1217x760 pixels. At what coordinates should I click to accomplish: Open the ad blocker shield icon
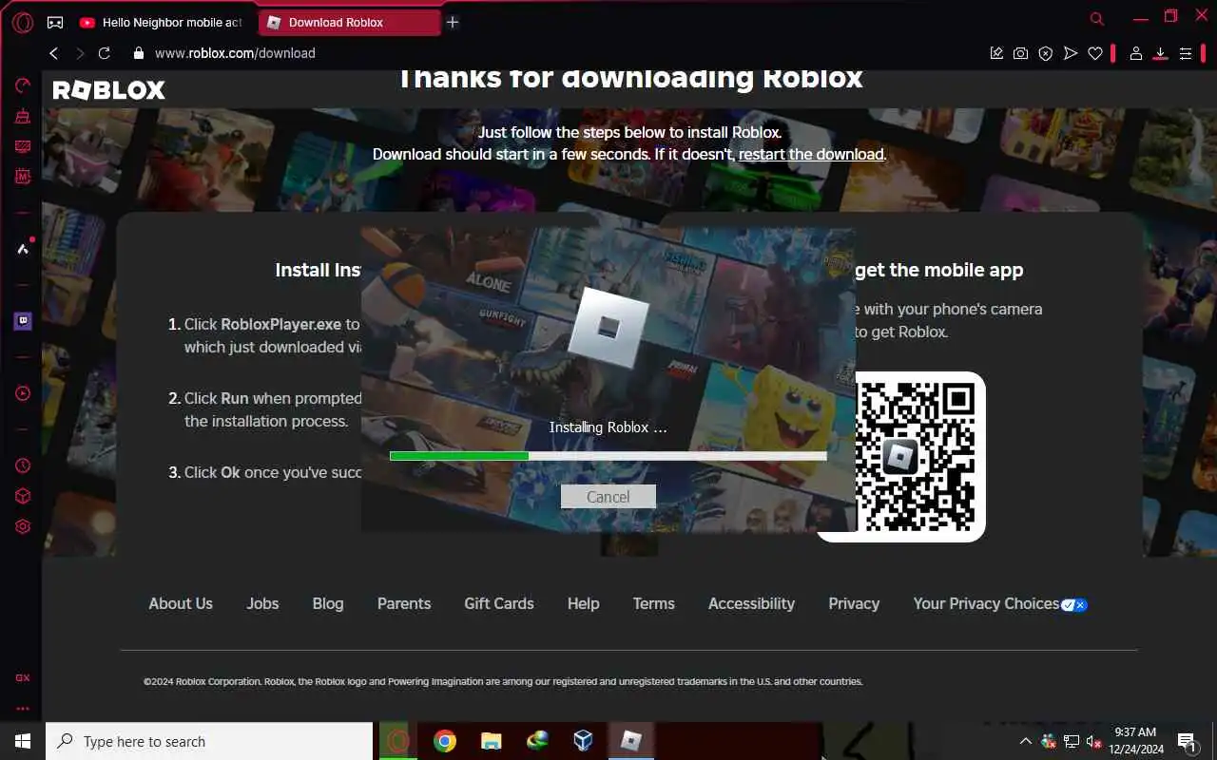click(x=1046, y=53)
